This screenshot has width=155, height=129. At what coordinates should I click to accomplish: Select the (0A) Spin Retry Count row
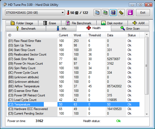74,68
